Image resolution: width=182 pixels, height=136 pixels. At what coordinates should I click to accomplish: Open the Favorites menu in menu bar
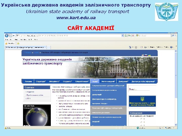point(23,40)
